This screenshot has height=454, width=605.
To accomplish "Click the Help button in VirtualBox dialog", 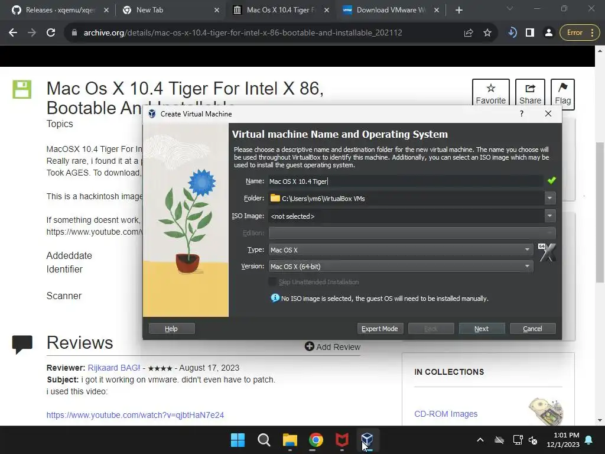I will [171, 329].
